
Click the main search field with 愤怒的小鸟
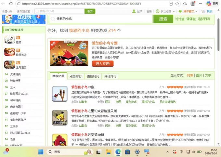(100, 19)
